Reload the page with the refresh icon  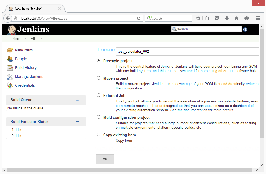139,18
